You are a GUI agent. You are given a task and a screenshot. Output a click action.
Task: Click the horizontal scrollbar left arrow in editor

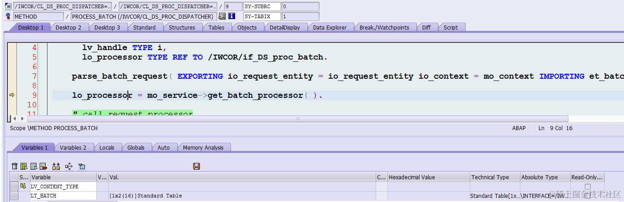pos(15,119)
